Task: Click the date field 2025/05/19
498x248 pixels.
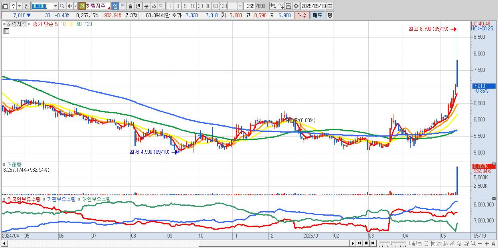Action: (x=314, y=6)
